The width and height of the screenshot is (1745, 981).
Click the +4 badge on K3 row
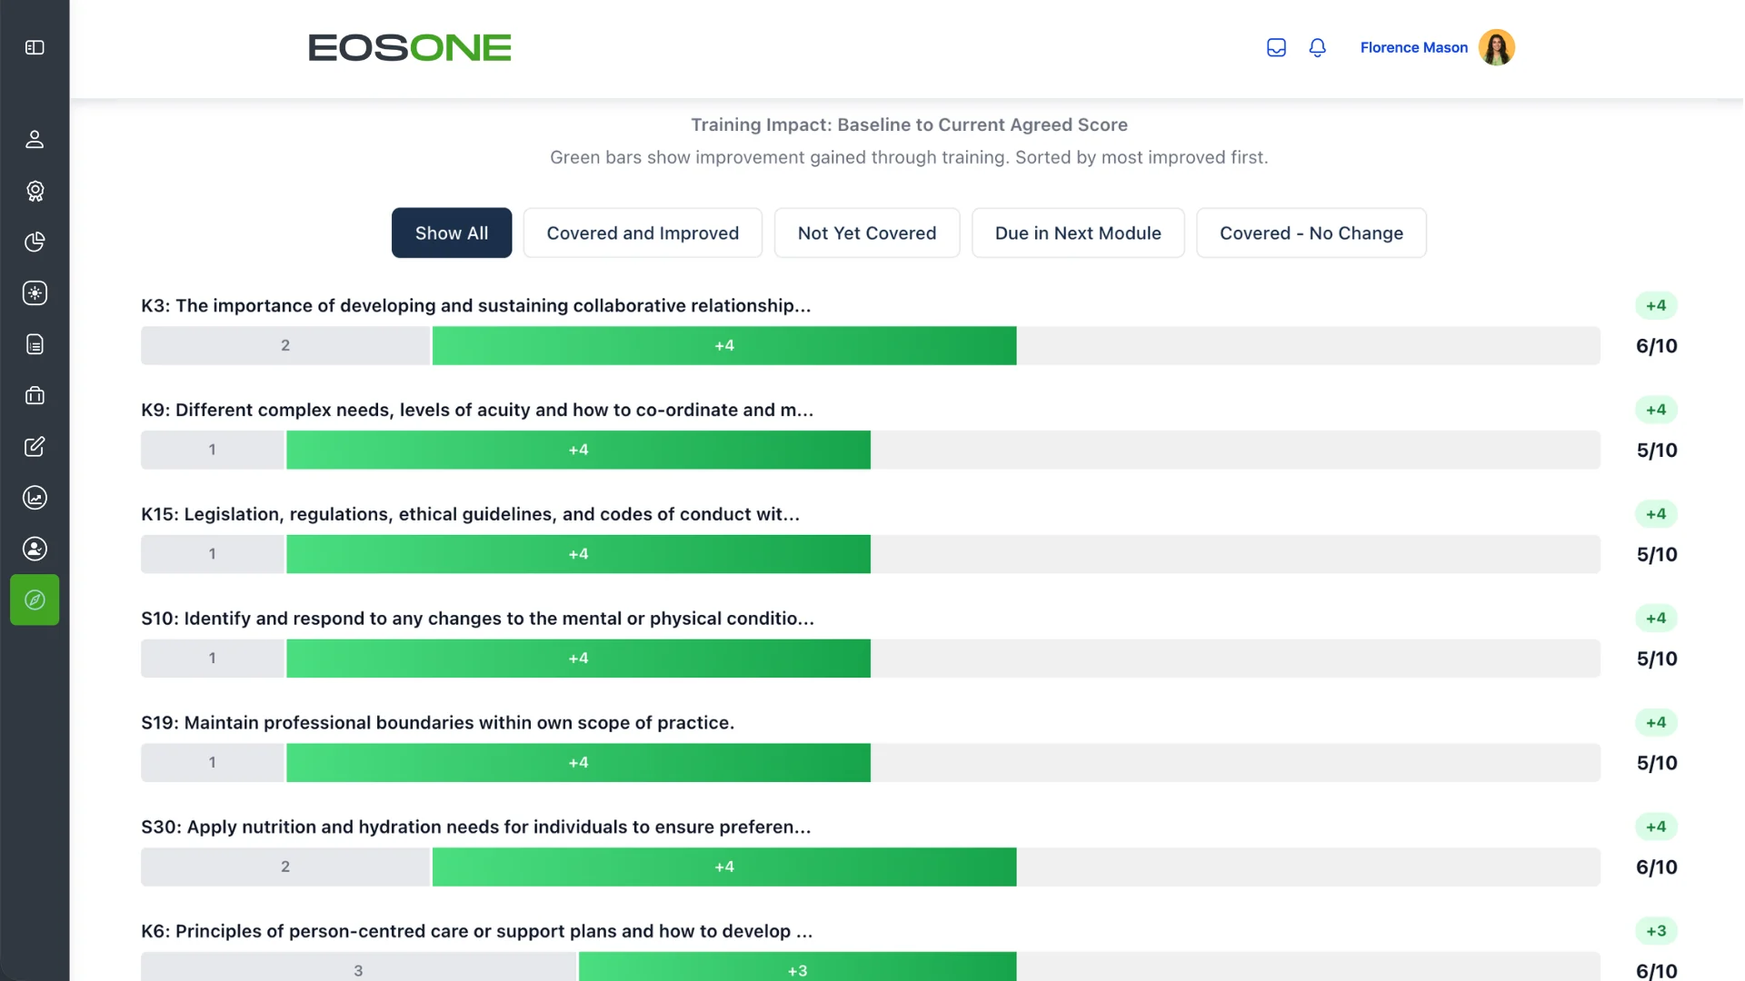1656,305
